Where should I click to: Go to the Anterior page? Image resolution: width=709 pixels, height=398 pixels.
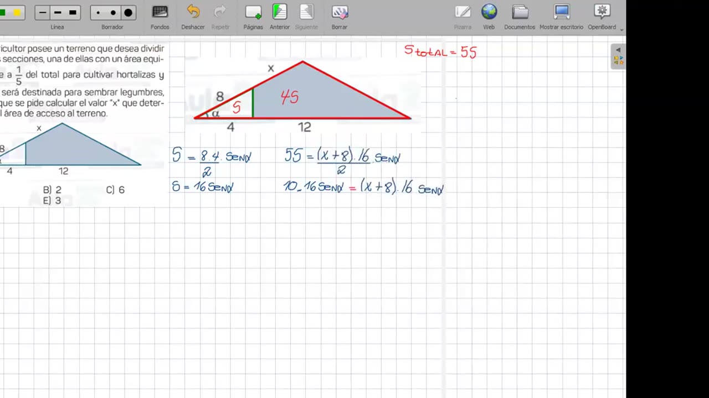pyautogui.click(x=280, y=17)
